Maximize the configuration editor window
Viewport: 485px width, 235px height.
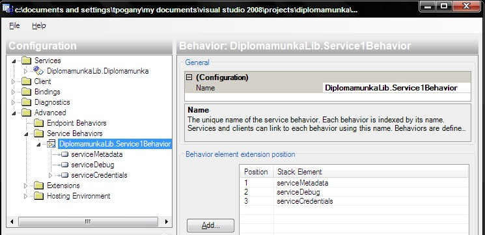pyautogui.click(x=444, y=7)
